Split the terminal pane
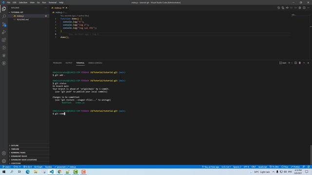The height and width of the screenshot is (175, 312). pos(295,63)
